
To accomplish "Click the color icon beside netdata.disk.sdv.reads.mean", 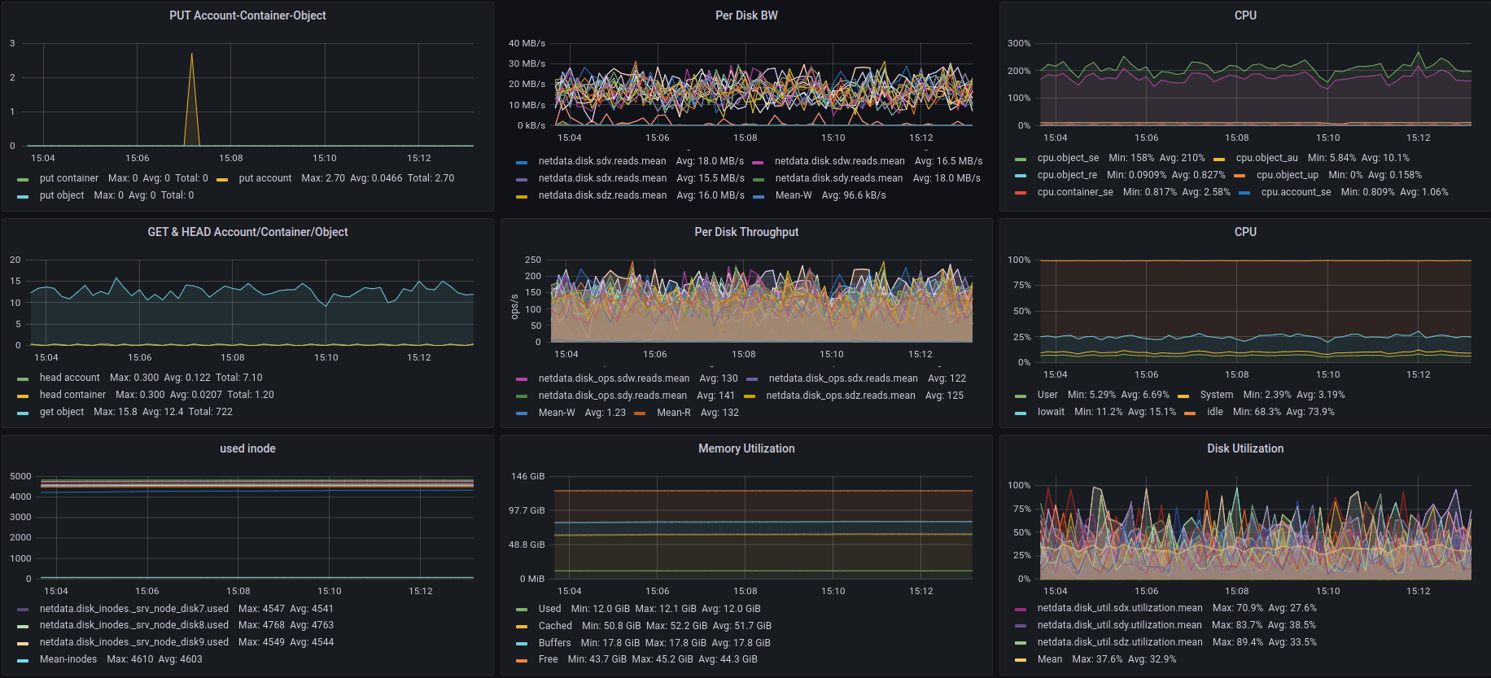I will coord(522,162).
